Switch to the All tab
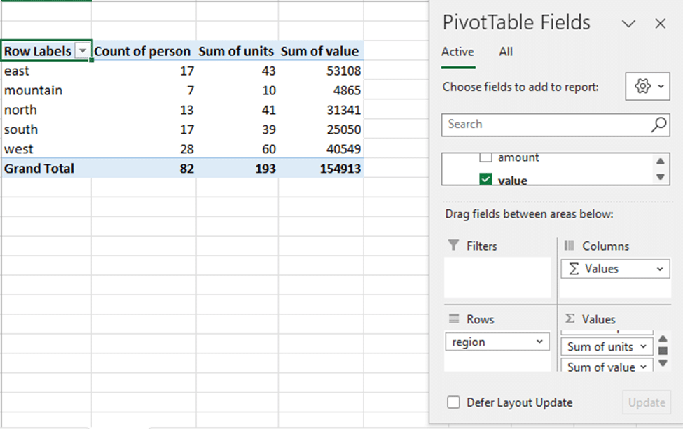The height and width of the screenshot is (429, 683). (506, 52)
